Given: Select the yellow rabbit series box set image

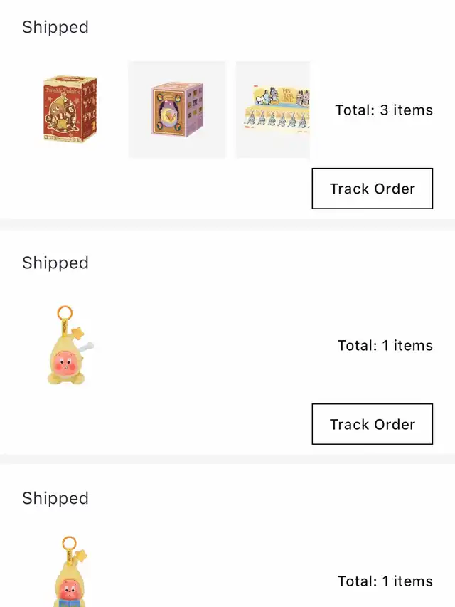Looking at the screenshot, I should click(273, 110).
